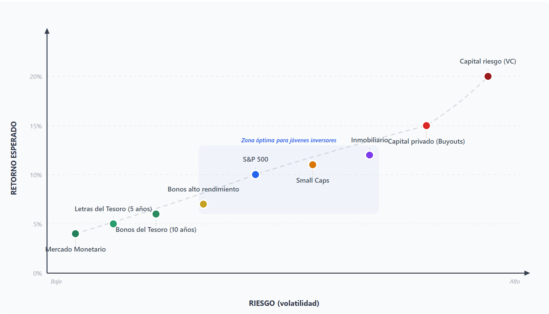The image size is (549, 314).
Task: Click the RIESGO (volatilidad) axis title
Action: tap(284, 303)
